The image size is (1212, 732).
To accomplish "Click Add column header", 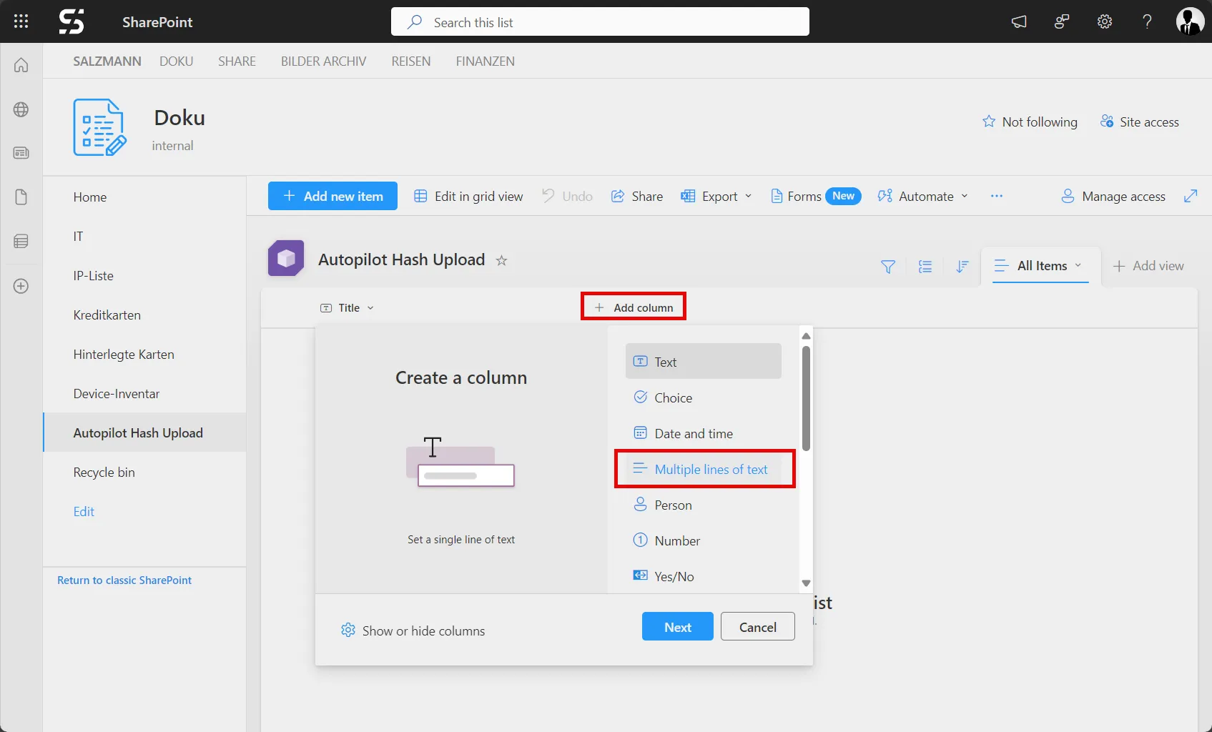I will [634, 307].
